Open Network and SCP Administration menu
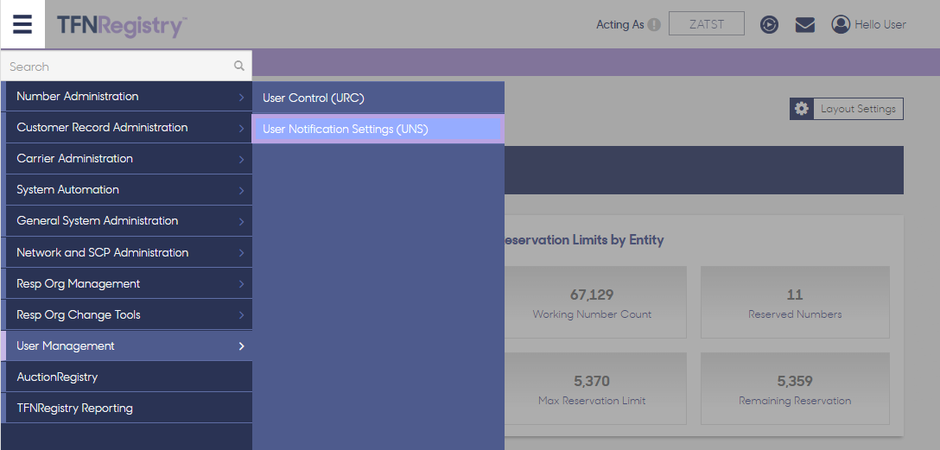The height and width of the screenshot is (450, 940). point(126,252)
